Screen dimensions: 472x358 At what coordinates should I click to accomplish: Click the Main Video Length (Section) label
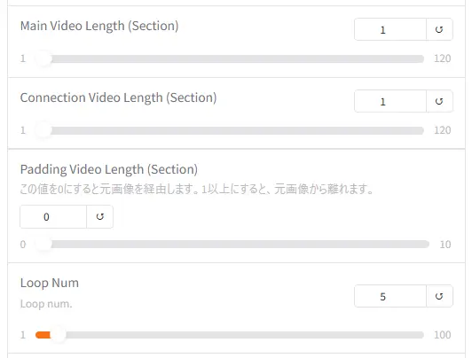[x=99, y=27]
